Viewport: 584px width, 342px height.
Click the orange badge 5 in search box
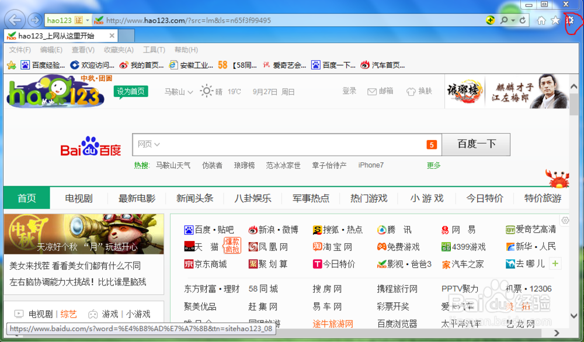(432, 145)
